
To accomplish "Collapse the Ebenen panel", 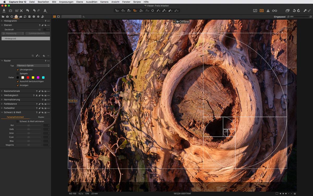I will click(2, 25).
